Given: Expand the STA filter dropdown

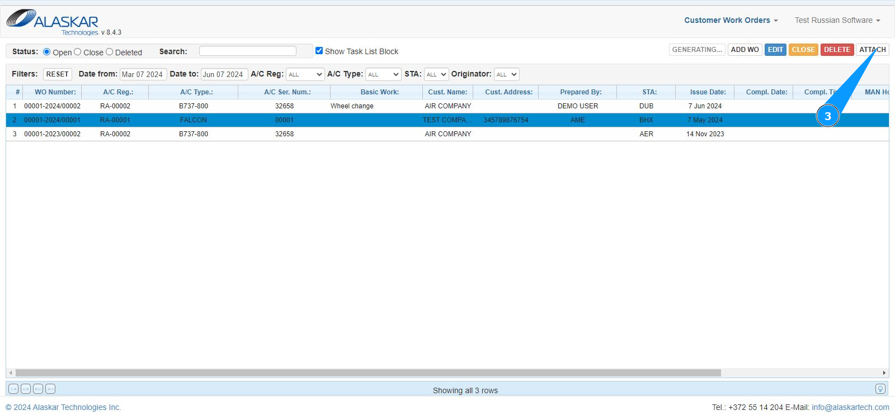Looking at the screenshot, I should [436, 74].
